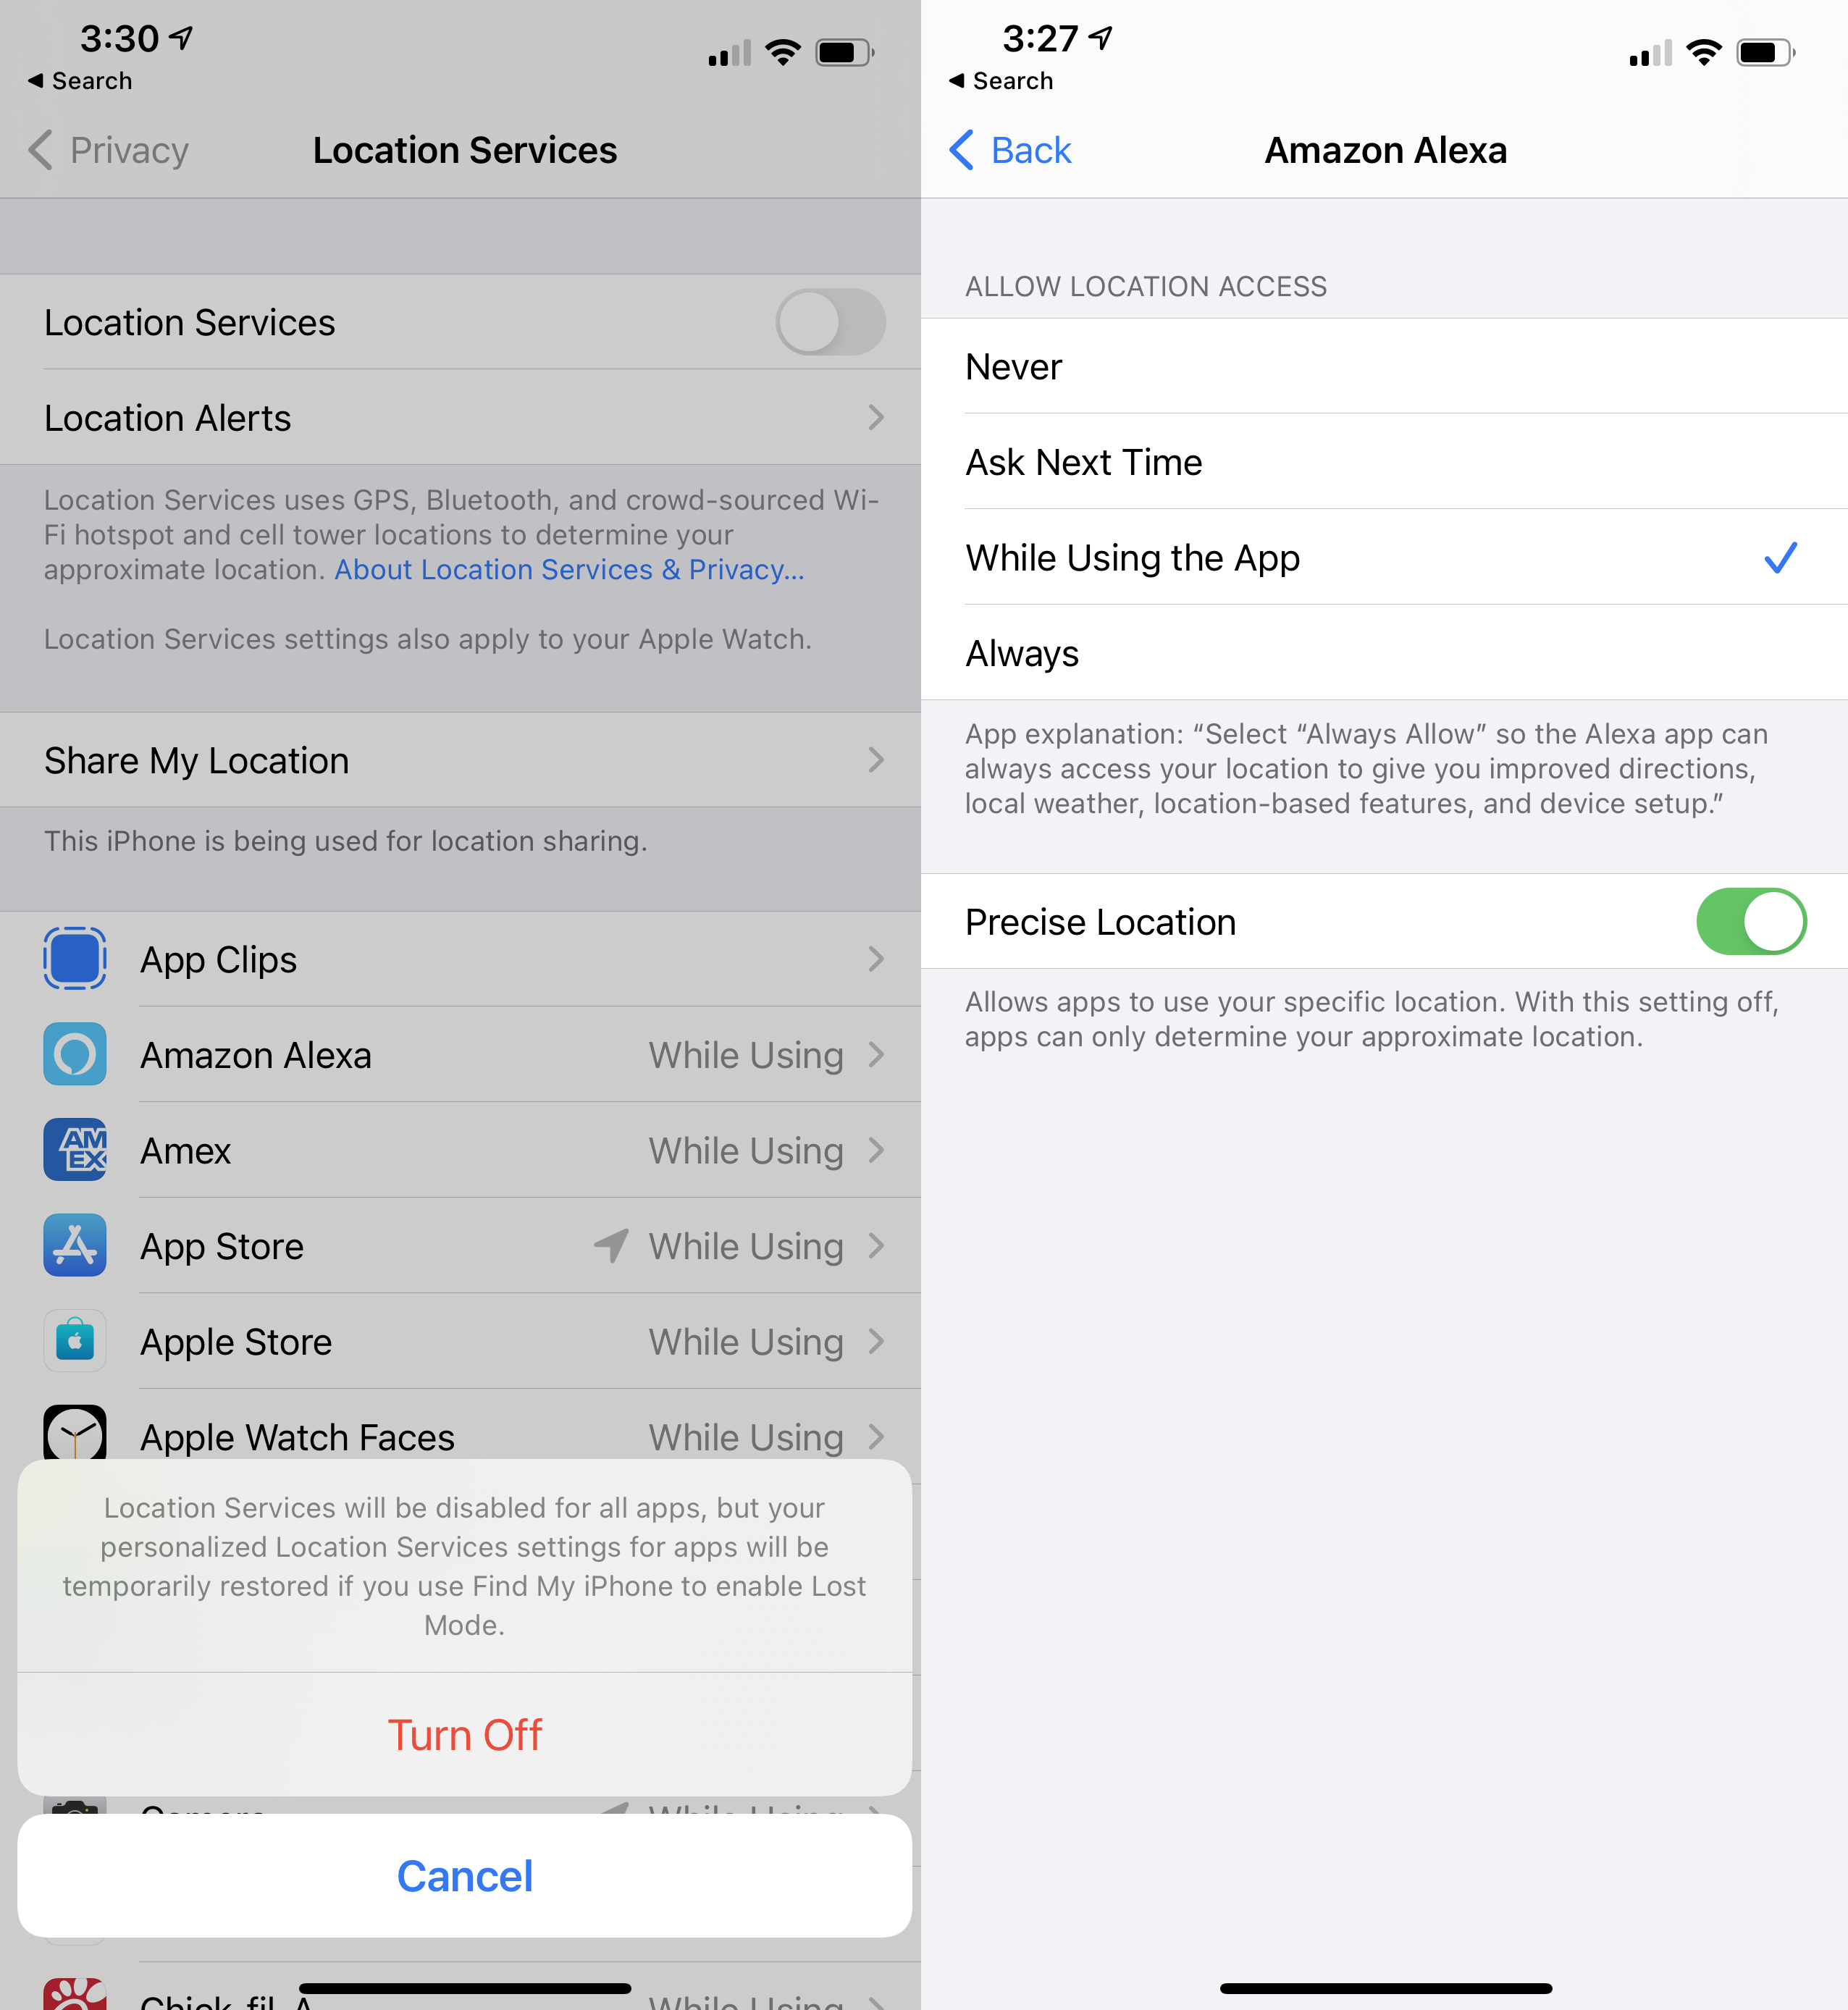Screen dimensions: 1848x2010
Task: Tap the Apple Watch Faces icon
Action: [74, 1436]
